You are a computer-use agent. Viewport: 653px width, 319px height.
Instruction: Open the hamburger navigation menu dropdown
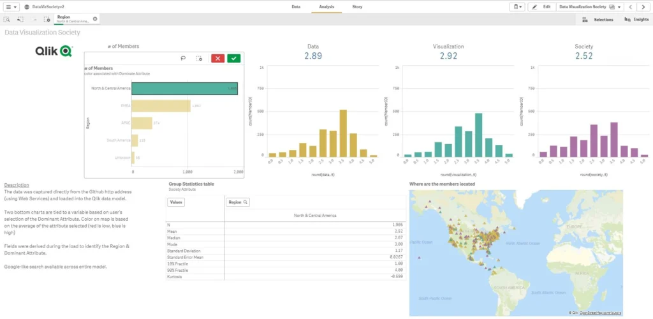[11, 6]
